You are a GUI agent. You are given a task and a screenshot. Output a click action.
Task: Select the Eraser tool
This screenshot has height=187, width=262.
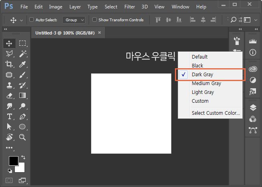click(9, 96)
